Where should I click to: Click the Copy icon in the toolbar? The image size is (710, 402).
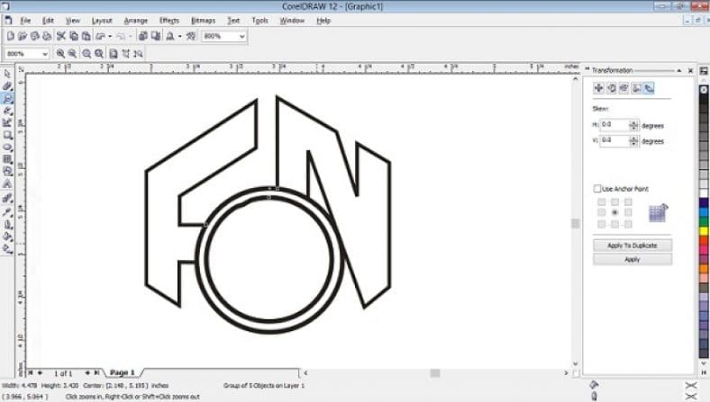tap(74, 36)
